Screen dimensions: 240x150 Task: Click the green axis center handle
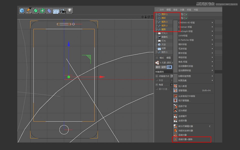(69, 77)
